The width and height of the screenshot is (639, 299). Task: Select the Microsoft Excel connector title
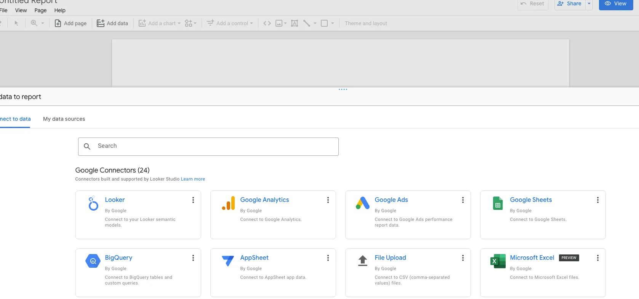point(532,258)
